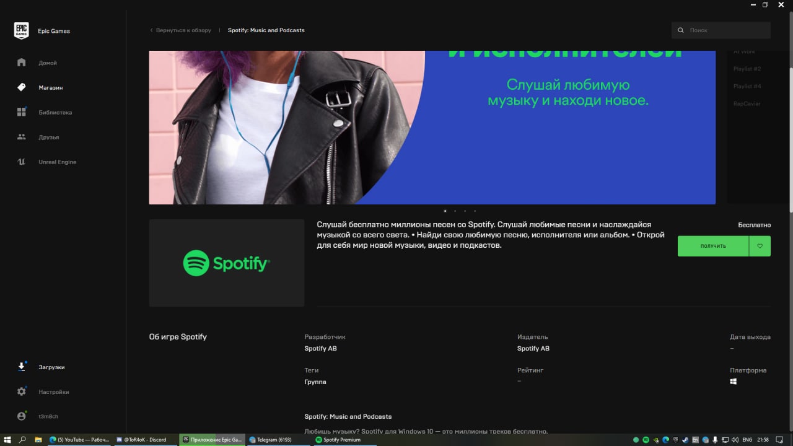
Task: Click the Spotify logo thumbnail
Action: [227, 263]
